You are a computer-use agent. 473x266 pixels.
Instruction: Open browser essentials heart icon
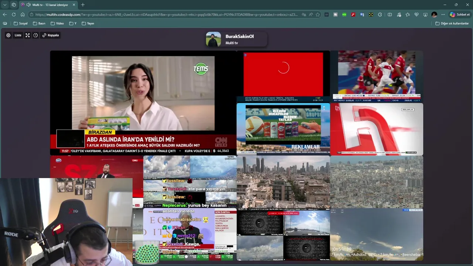(x=416, y=14)
